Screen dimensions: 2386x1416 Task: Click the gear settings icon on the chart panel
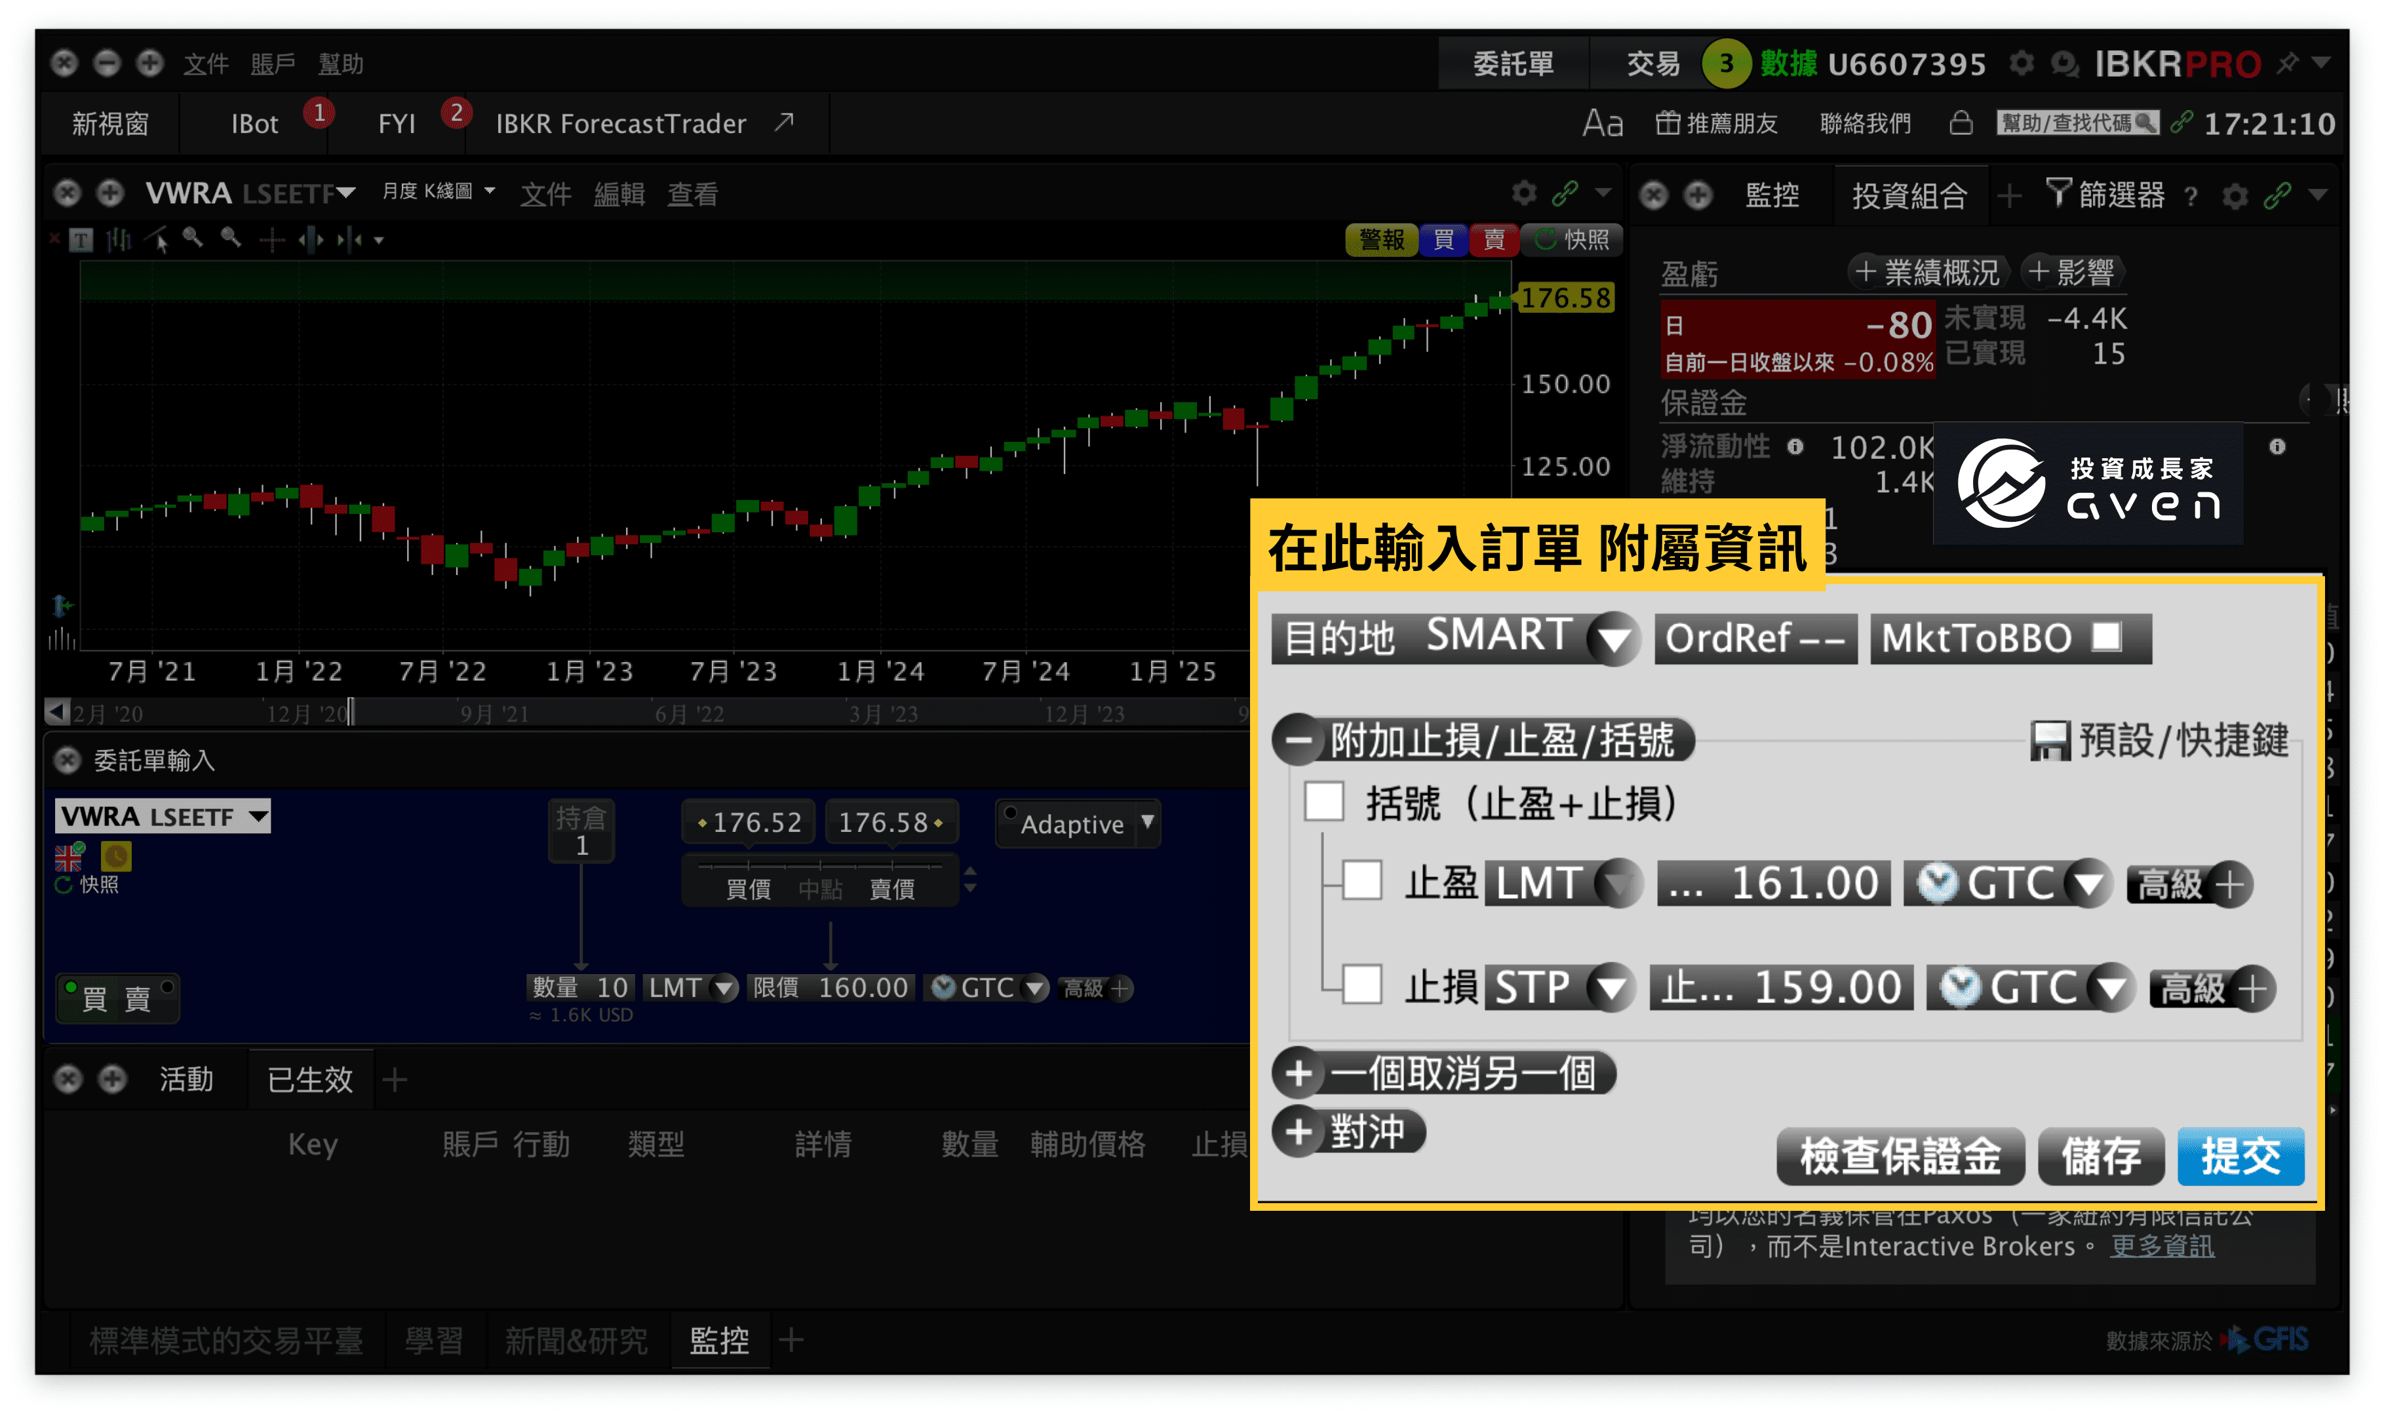(x=1523, y=193)
